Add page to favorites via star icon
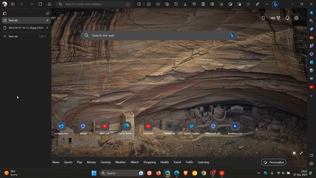 (x=128, y=4)
